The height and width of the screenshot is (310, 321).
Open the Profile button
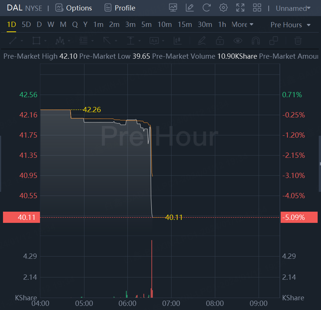click(120, 8)
